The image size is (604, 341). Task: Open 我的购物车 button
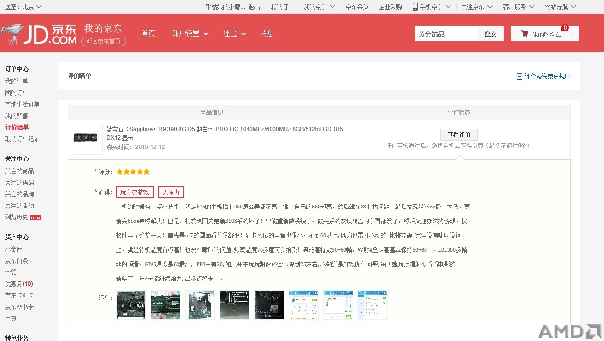pos(545,34)
